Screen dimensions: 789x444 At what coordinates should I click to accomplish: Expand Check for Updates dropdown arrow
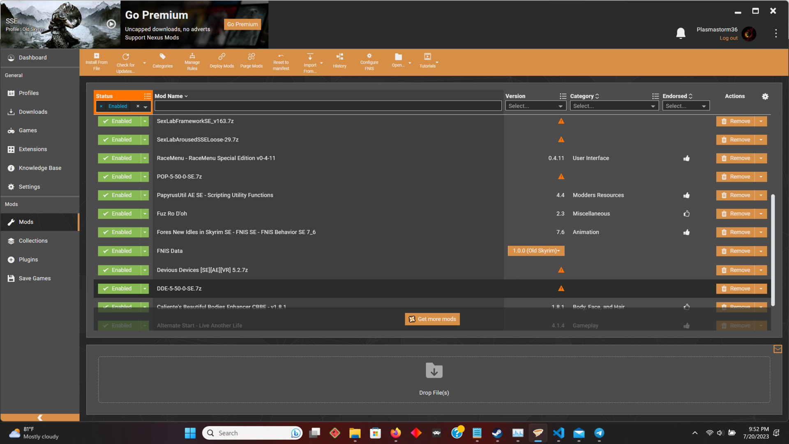(144, 63)
